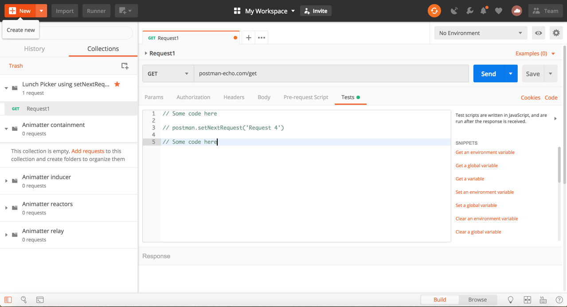Image resolution: width=567 pixels, height=307 pixels.
Task: Insert Get an environment variable snippet
Action: [x=485, y=152]
